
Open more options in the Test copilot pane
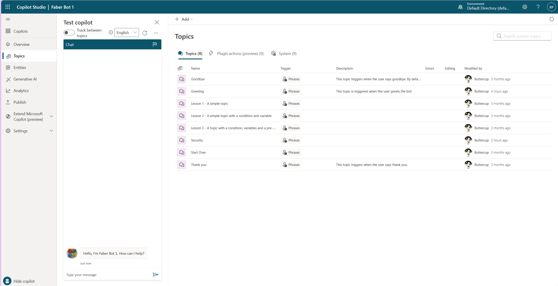tap(156, 33)
